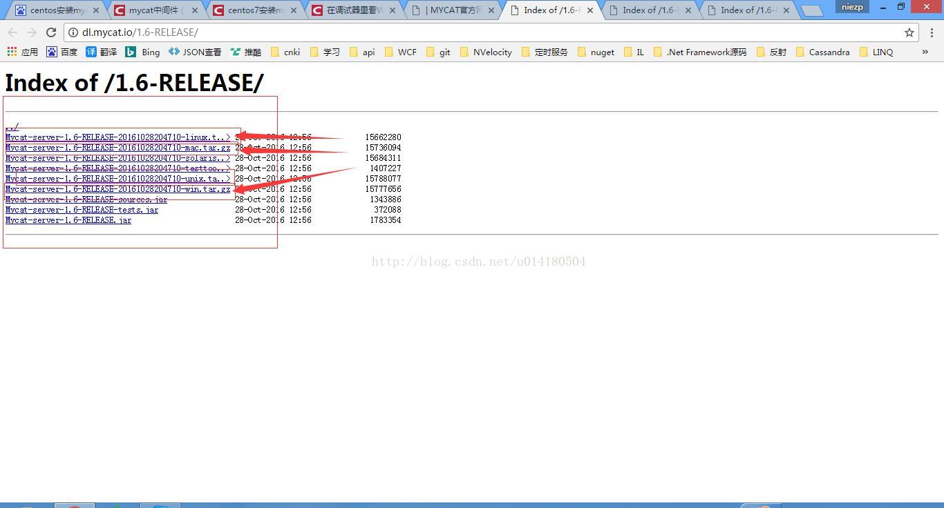Download Mycat-server-1.6-RELEASE-sources.jar

(86, 199)
